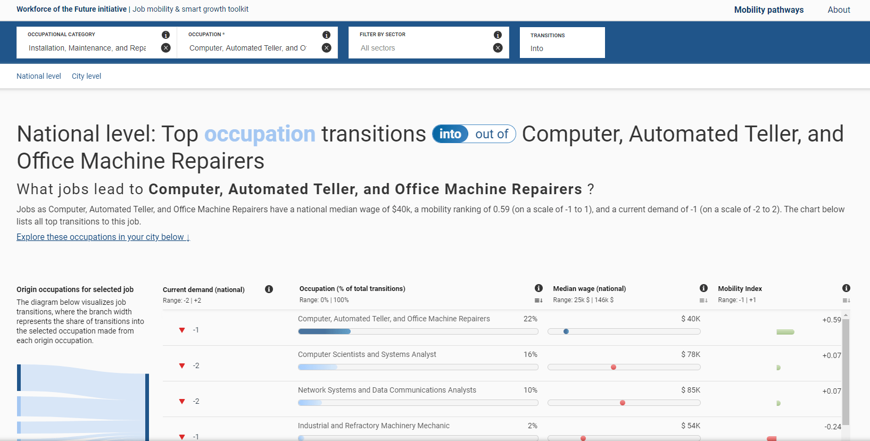This screenshot has width=870, height=441.
Task: Click info icon for Filter by Sector
Action: pyautogui.click(x=498, y=35)
